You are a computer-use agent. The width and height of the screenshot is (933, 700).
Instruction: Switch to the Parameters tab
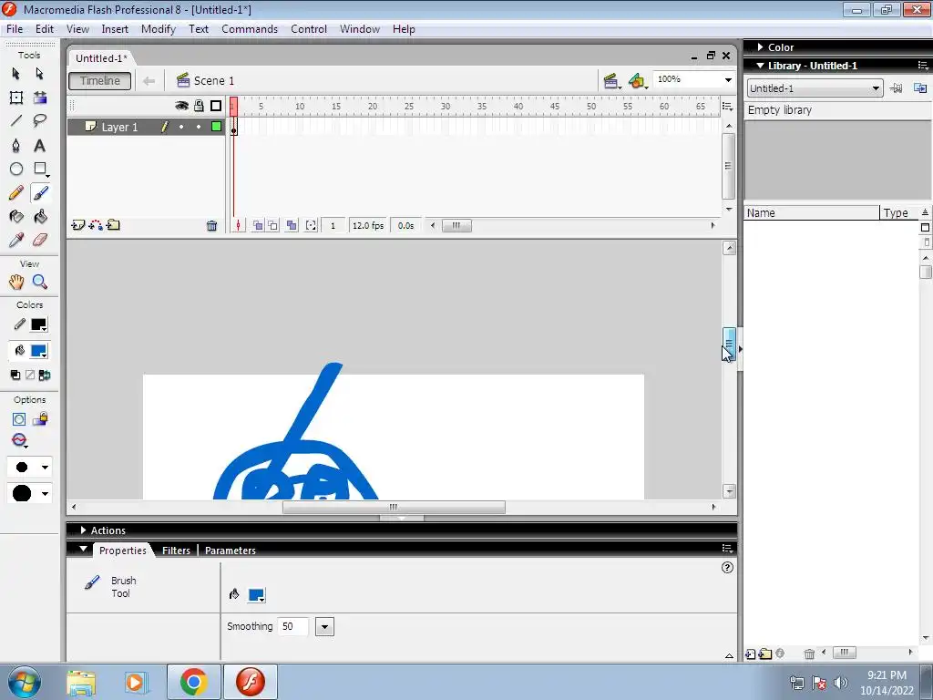pyautogui.click(x=231, y=551)
